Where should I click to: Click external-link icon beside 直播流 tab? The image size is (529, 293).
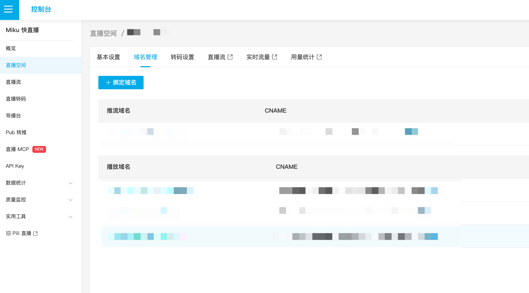coord(230,57)
